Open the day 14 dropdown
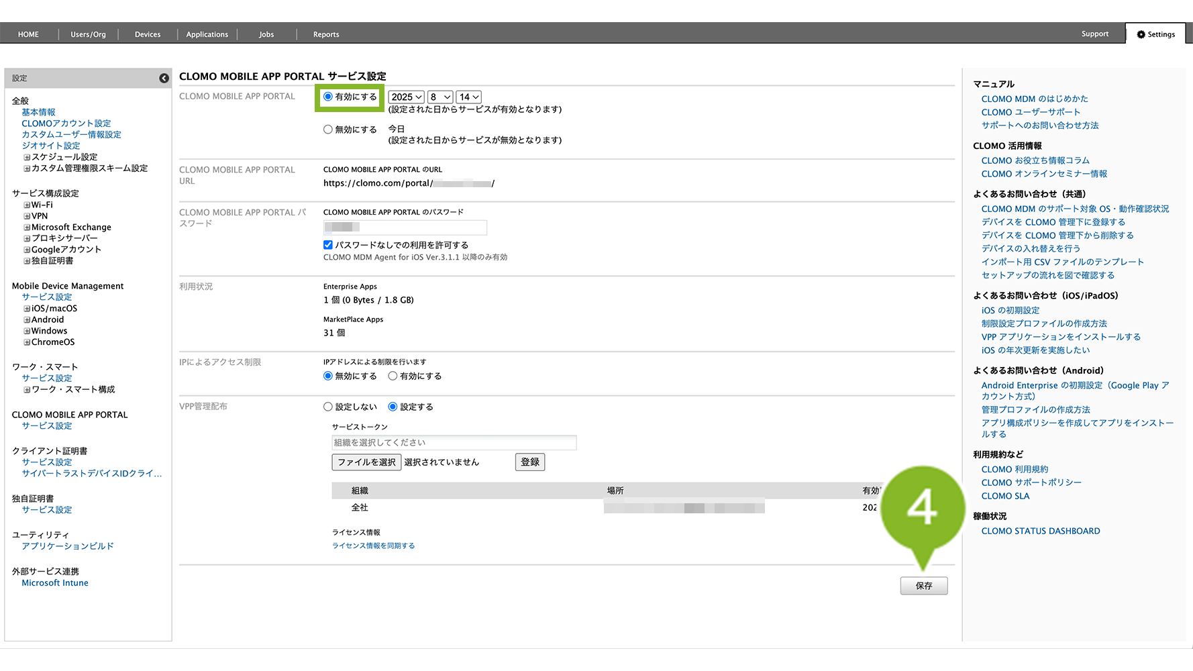This screenshot has width=1193, height=671. [468, 97]
